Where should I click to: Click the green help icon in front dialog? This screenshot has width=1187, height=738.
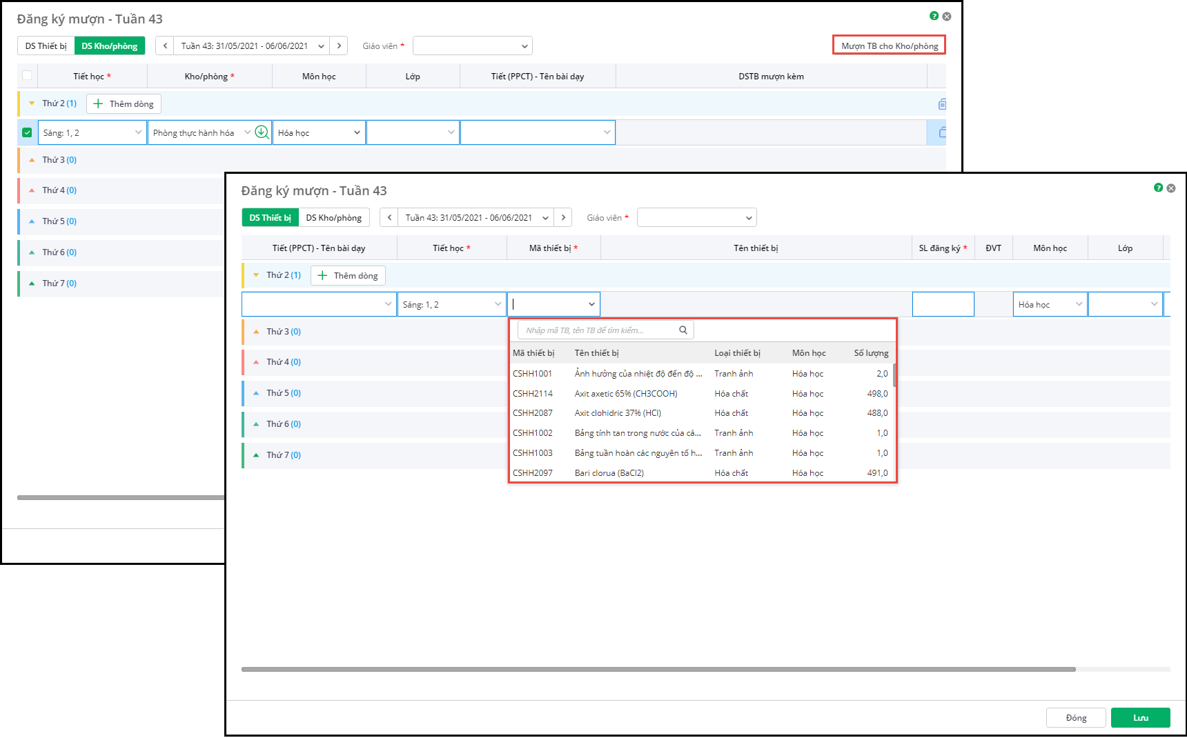pos(1158,188)
